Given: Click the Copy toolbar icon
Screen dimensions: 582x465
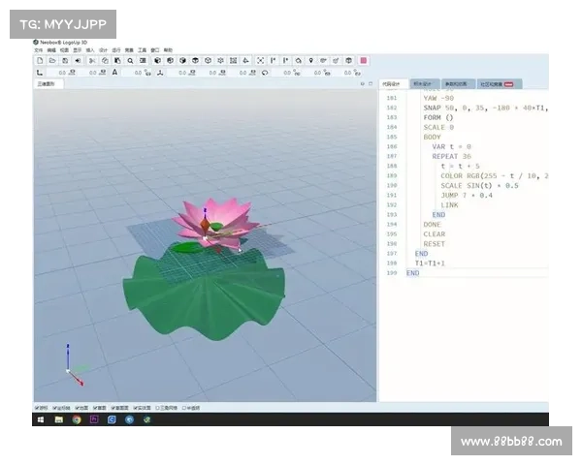Looking at the screenshot, I should coord(105,60).
